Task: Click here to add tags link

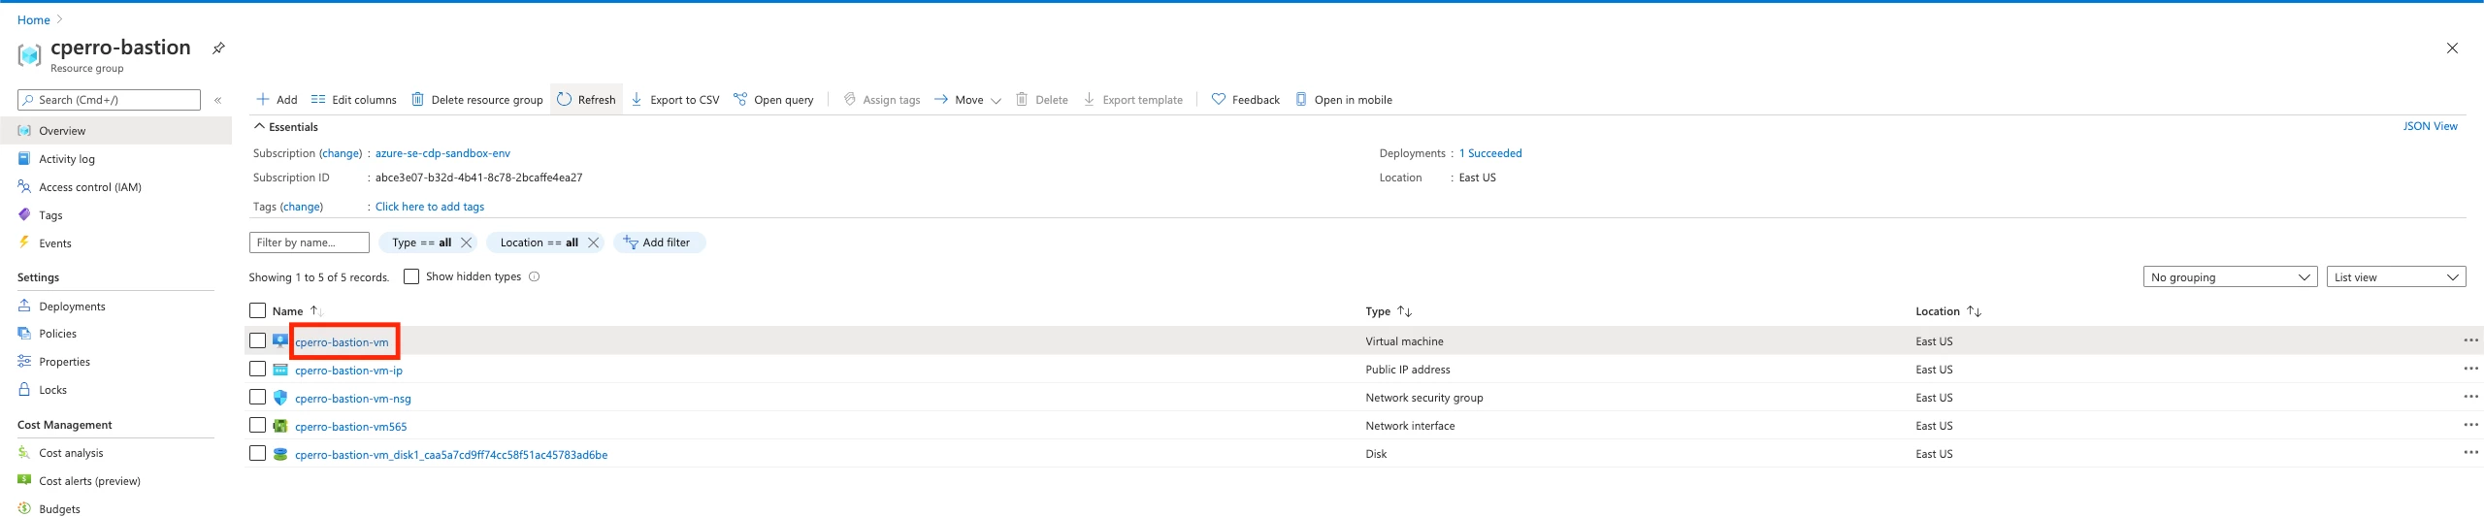Action: click(430, 207)
